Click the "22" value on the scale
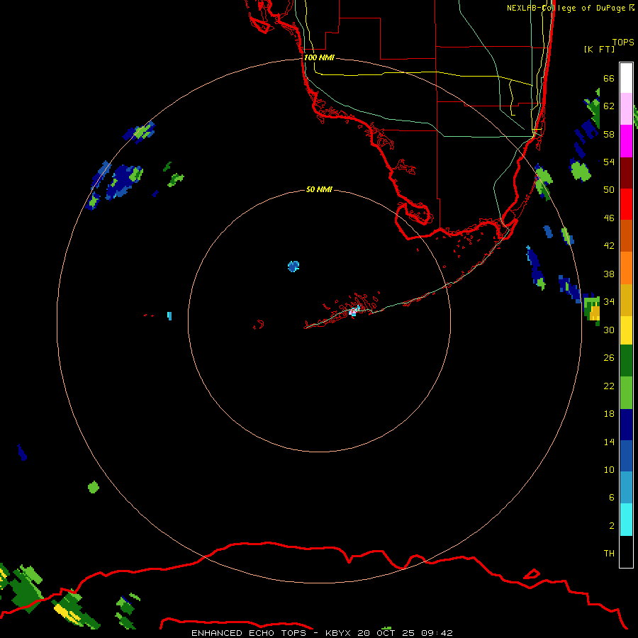The width and height of the screenshot is (638, 638). pos(609,386)
